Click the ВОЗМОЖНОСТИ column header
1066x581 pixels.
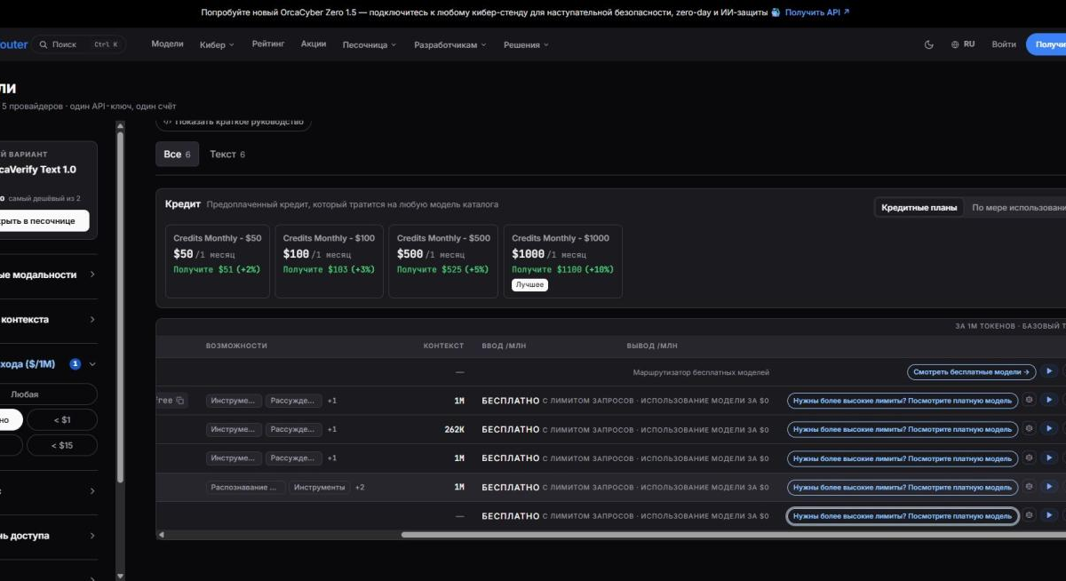click(236, 346)
